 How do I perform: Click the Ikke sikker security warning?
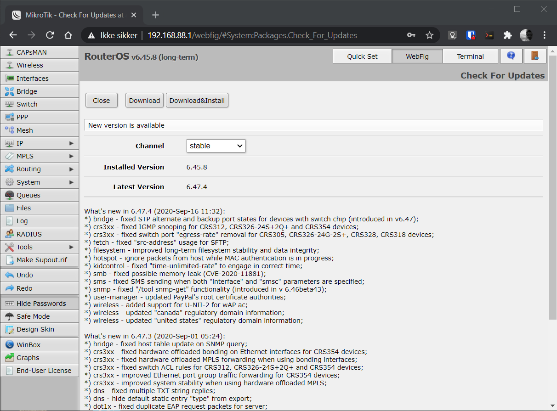pyautogui.click(x=112, y=35)
